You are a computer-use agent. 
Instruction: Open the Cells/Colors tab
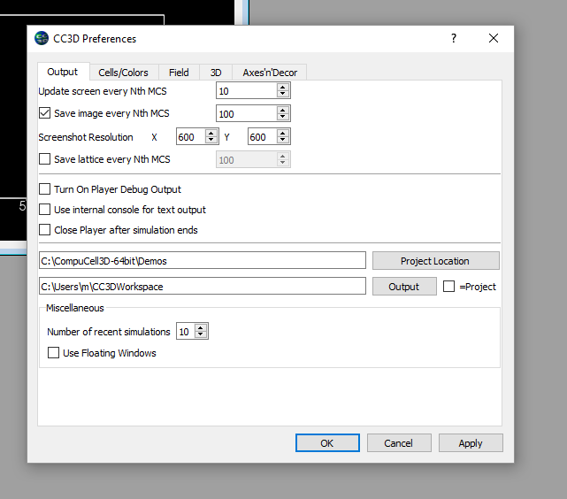(x=123, y=73)
